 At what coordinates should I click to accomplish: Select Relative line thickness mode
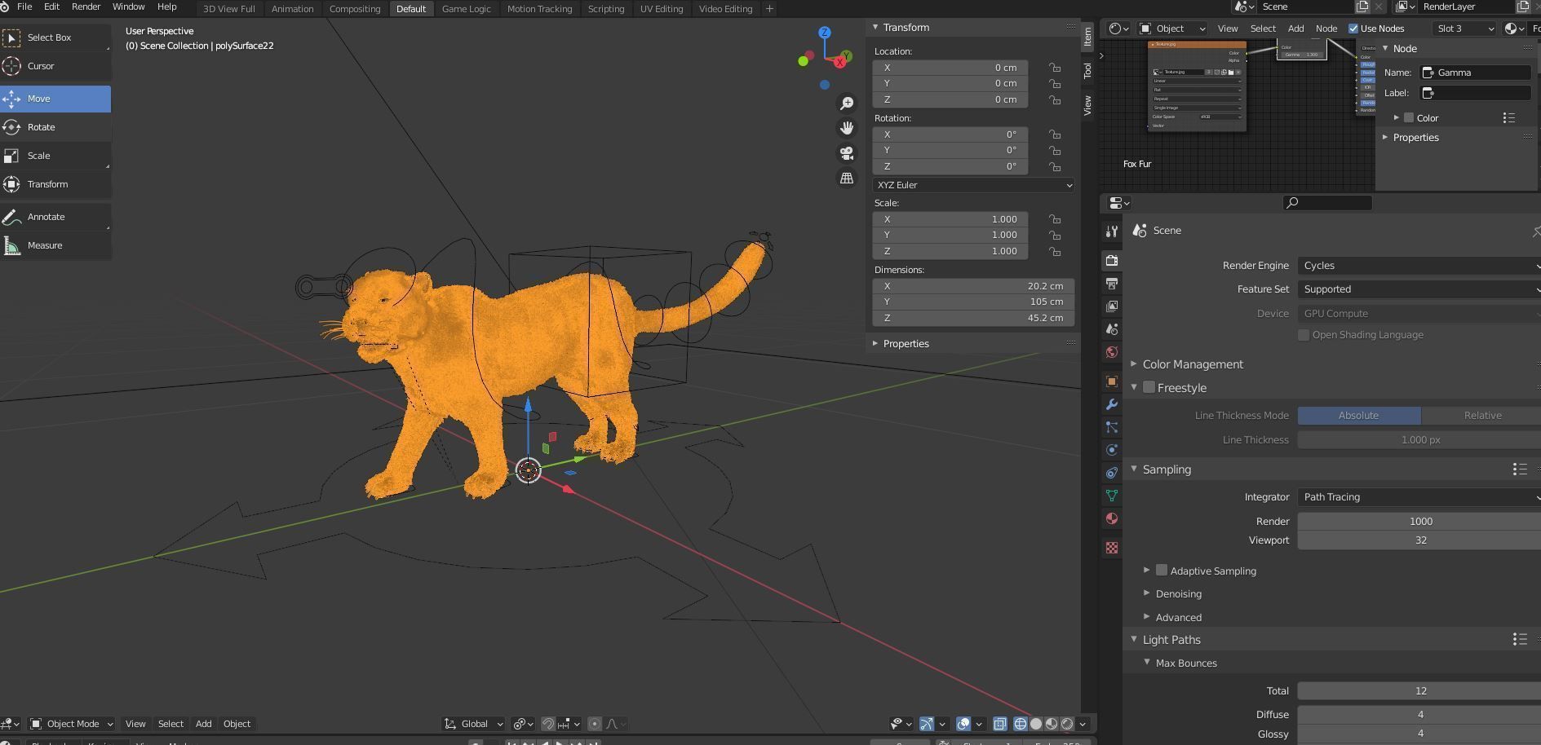click(1481, 416)
